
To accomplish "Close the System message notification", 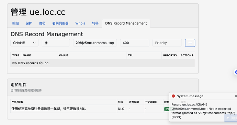I will (236, 96).
